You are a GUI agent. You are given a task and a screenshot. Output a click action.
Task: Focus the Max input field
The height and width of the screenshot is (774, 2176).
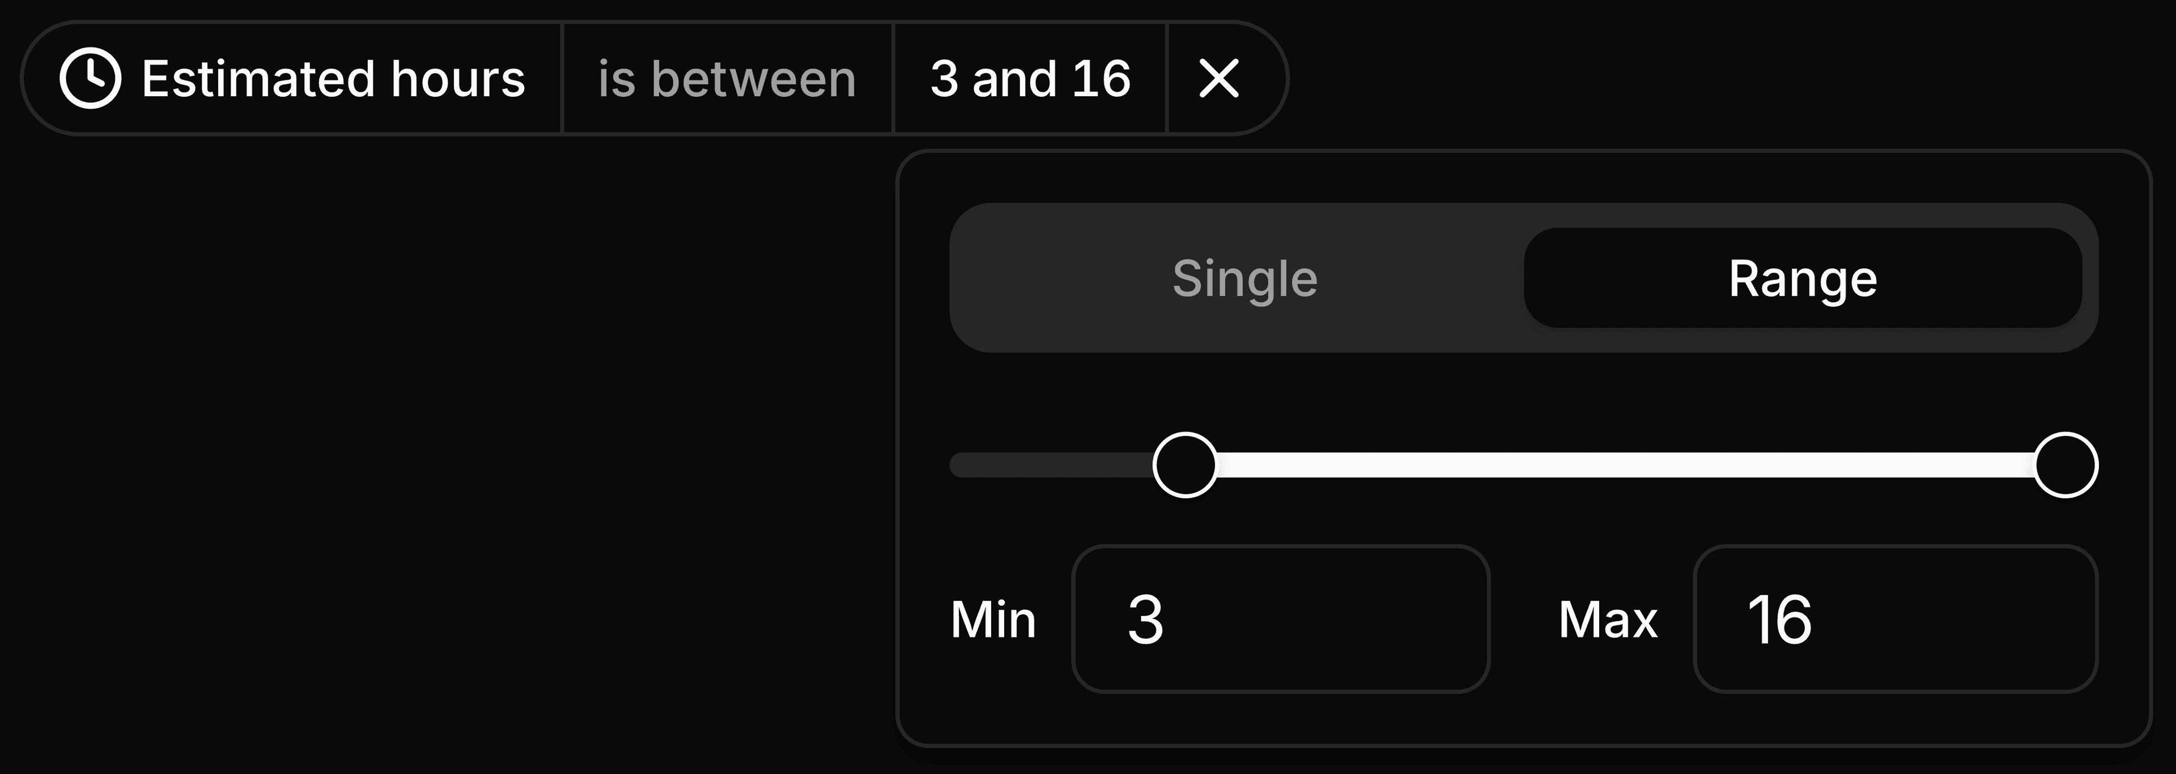[1943, 619]
